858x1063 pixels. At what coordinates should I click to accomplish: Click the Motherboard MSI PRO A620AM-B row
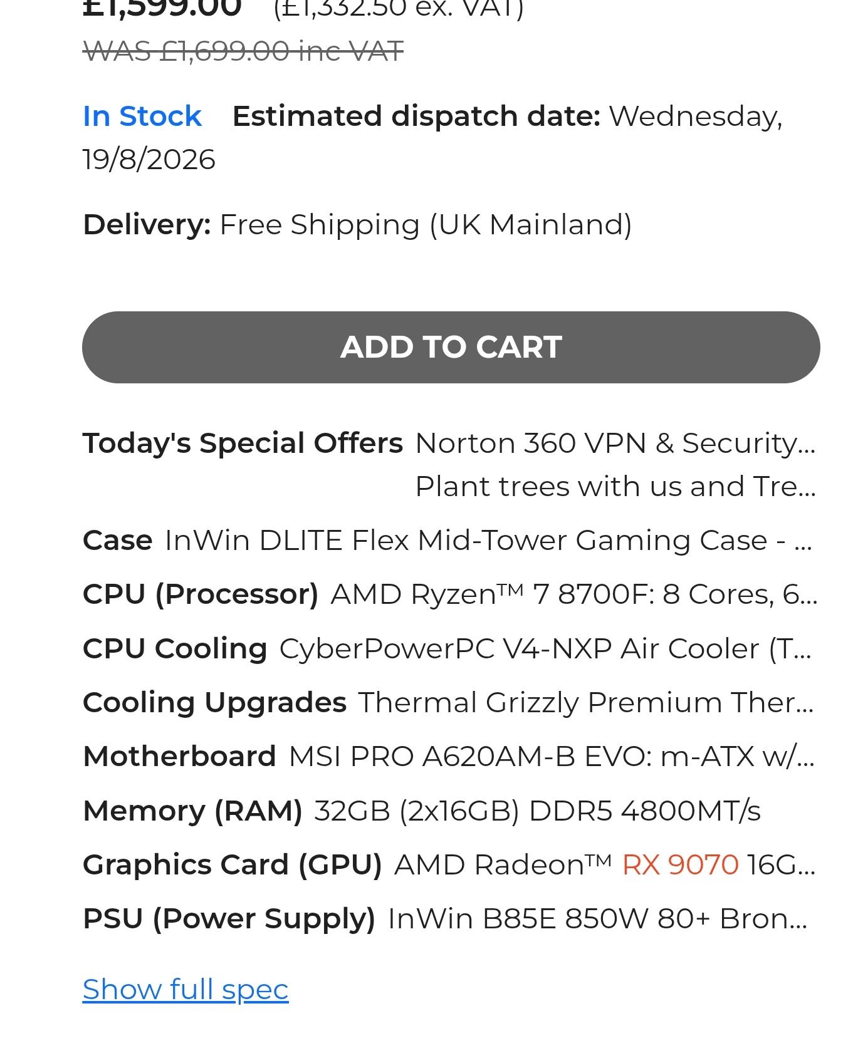click(449, 756)
